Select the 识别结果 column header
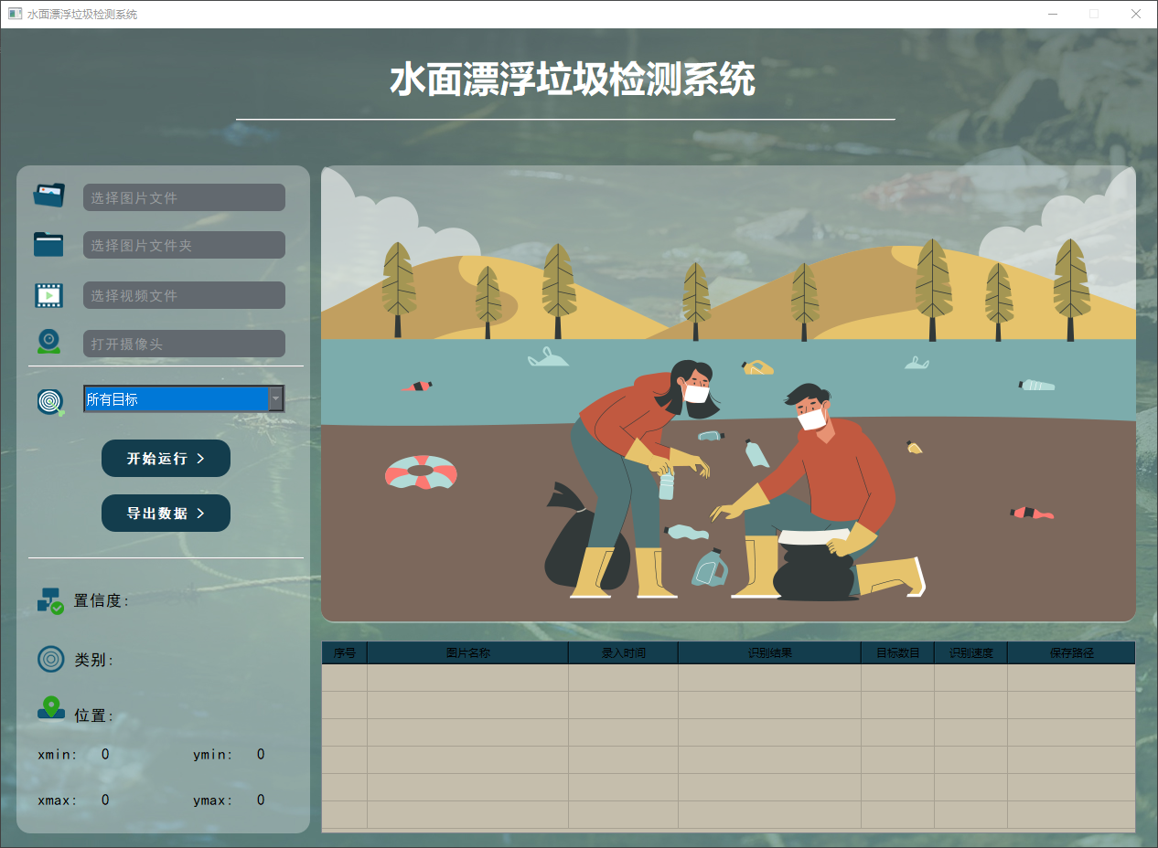This screenshot has width=1158, height=848. [770, 652]
